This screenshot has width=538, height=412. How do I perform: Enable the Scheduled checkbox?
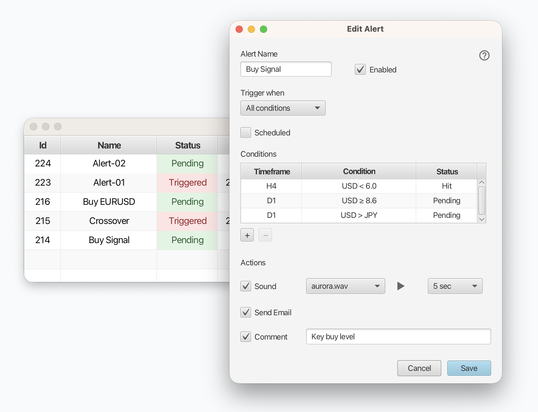click(246, 133)
